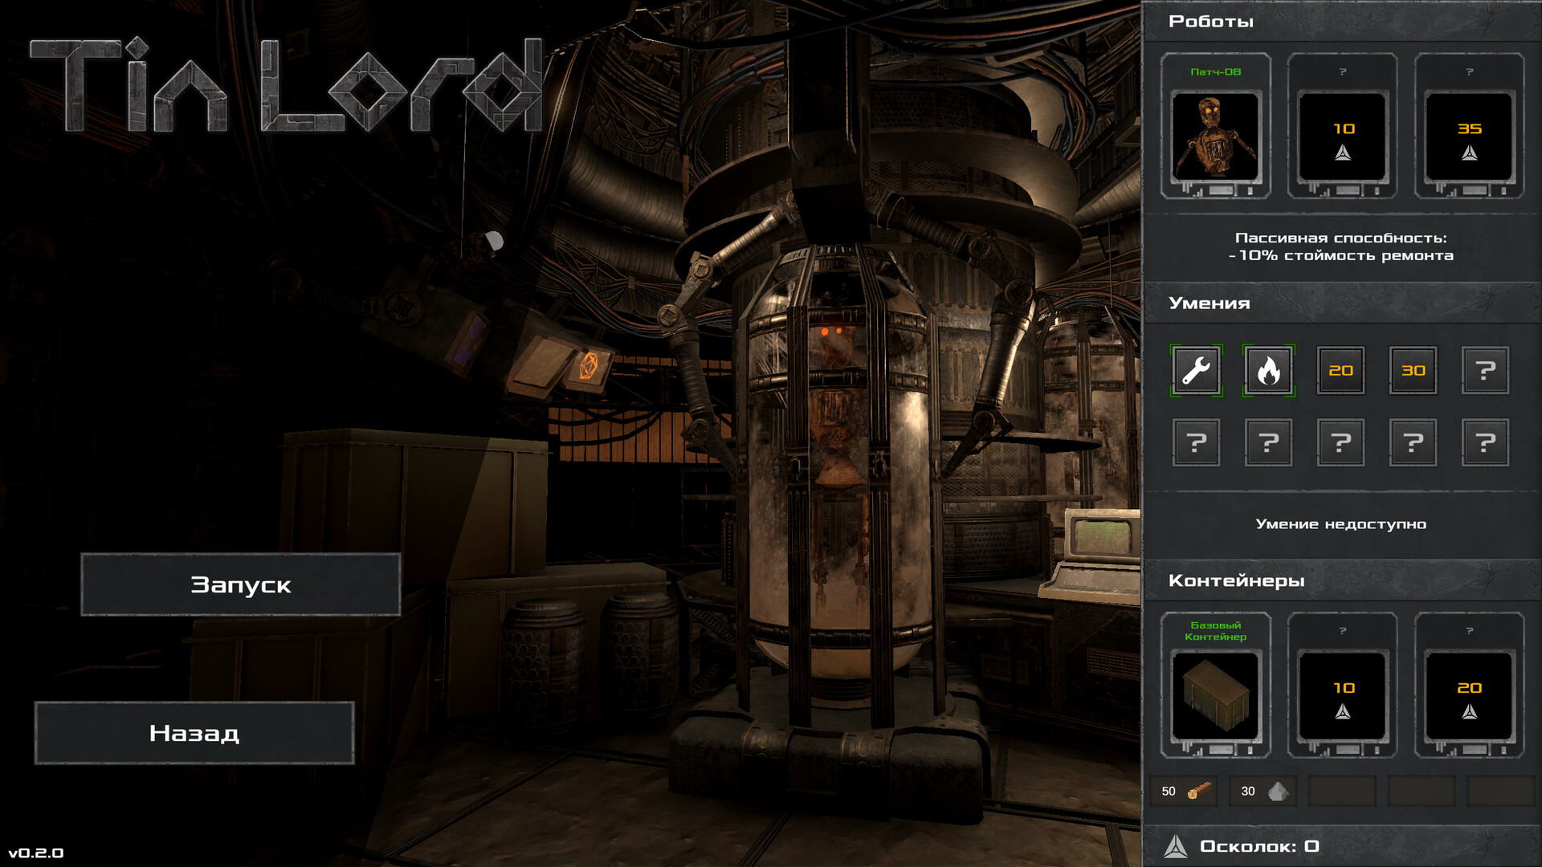Screen dimensions: 1542x867
Task: Select the wrench repair skill
Action: tap(1196, 370)
